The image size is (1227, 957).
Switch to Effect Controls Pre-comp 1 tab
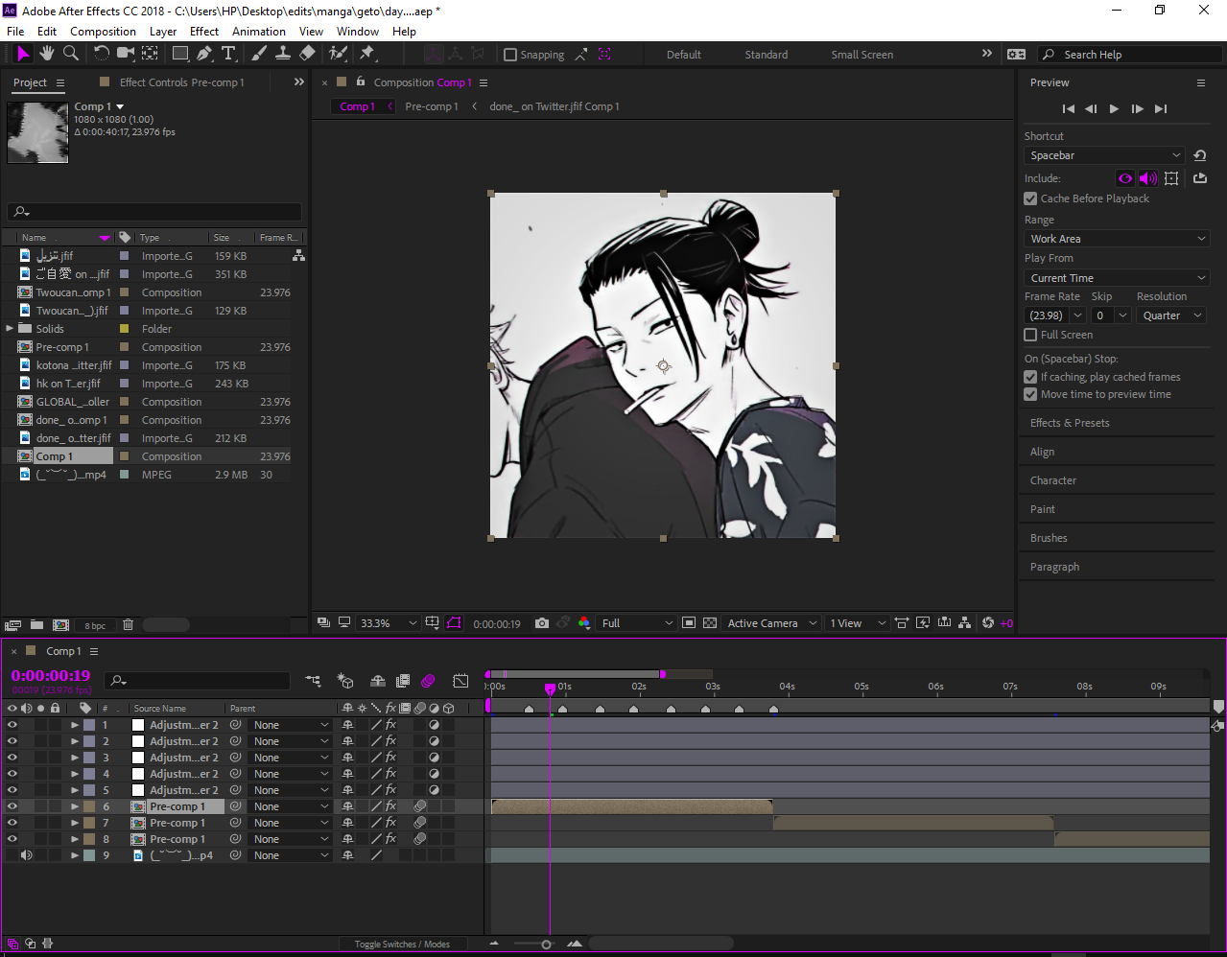[181, 82]
